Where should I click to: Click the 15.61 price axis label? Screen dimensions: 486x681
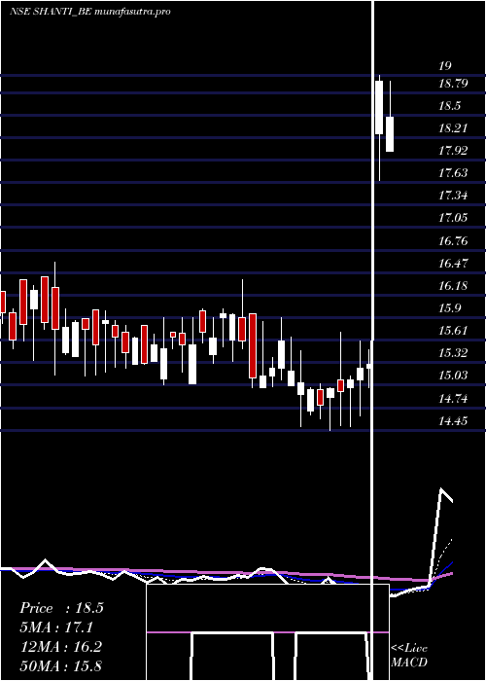(453, 331)
